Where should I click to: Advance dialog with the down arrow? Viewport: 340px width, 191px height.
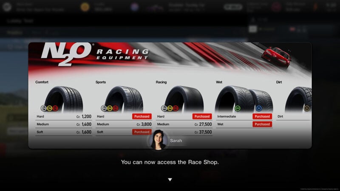pos(170,180)
